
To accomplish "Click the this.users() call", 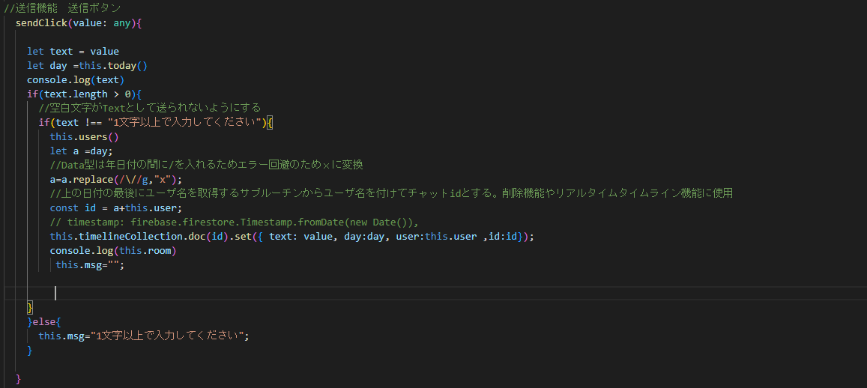I will [84, 137].
